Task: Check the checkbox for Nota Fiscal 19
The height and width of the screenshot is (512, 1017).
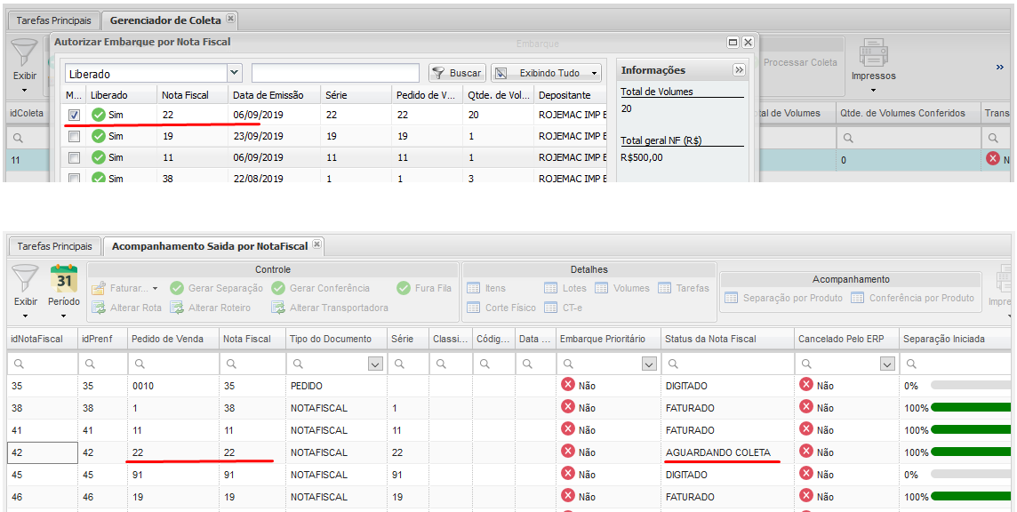Action: coord(75,136)
